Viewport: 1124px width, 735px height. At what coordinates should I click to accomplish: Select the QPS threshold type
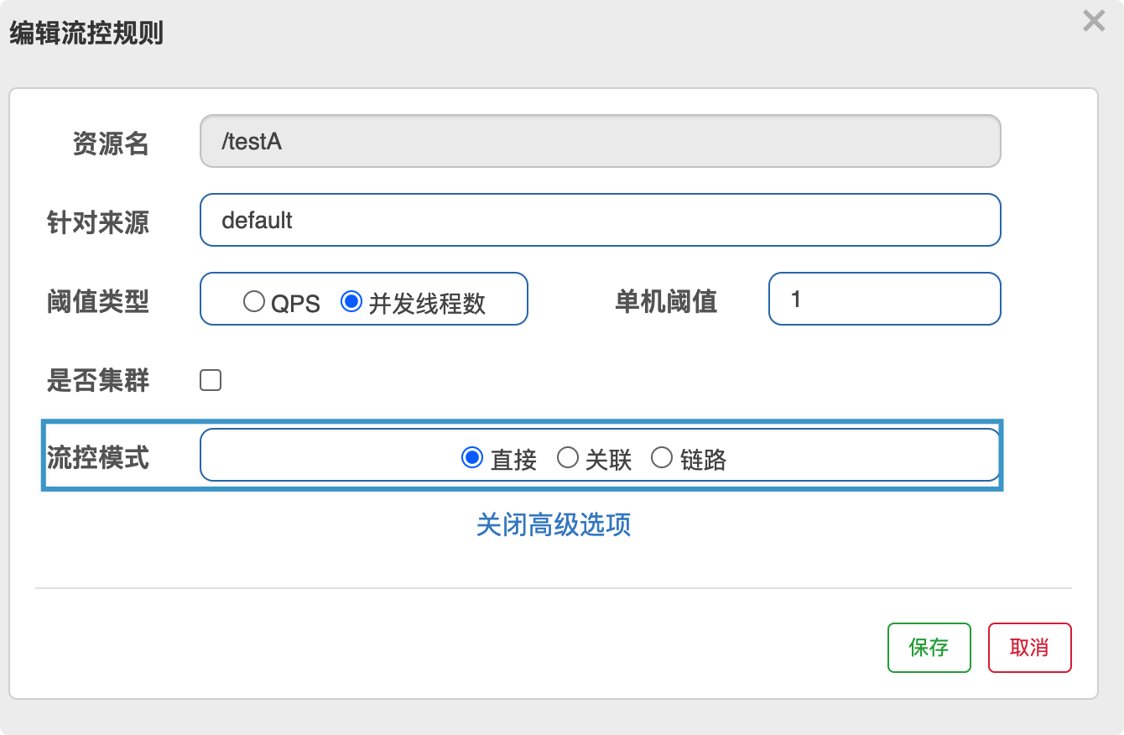(254, 301)
